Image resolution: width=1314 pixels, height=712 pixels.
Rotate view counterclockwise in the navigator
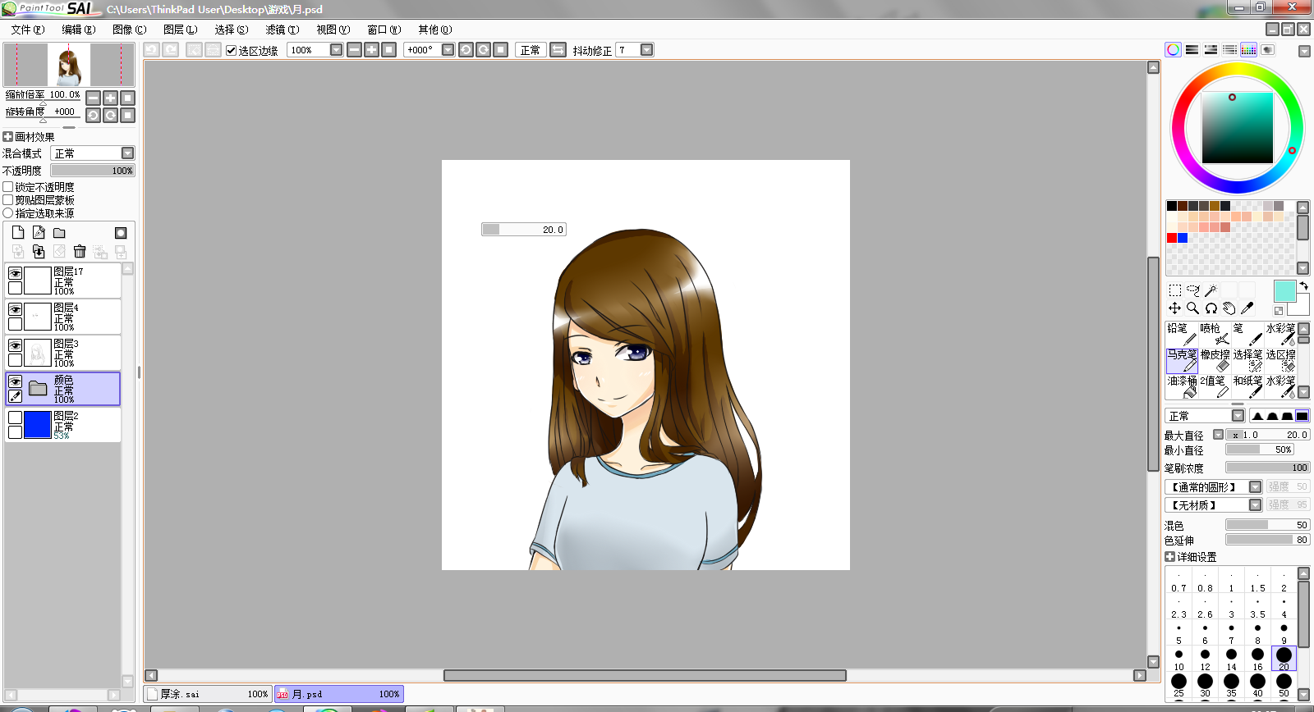click(94, 116)
